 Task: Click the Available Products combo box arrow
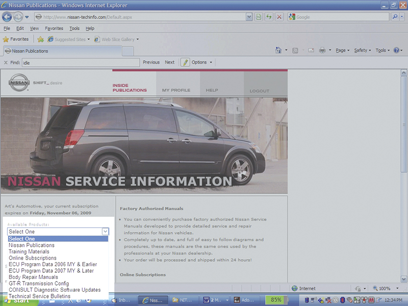[105, 232]
